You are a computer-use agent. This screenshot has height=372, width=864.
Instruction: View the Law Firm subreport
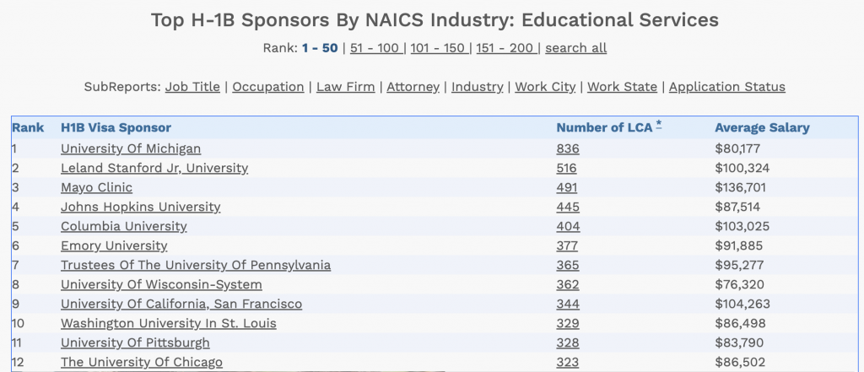pos(345,87)
